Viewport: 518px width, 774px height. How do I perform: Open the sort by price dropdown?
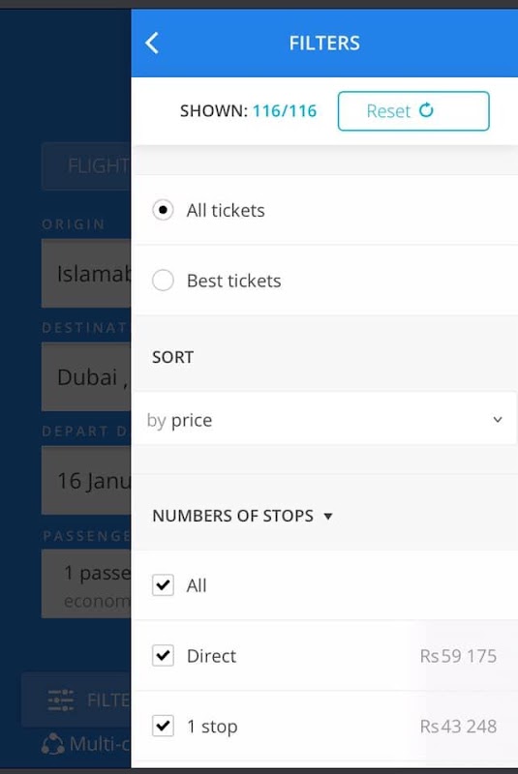(324, 420)
